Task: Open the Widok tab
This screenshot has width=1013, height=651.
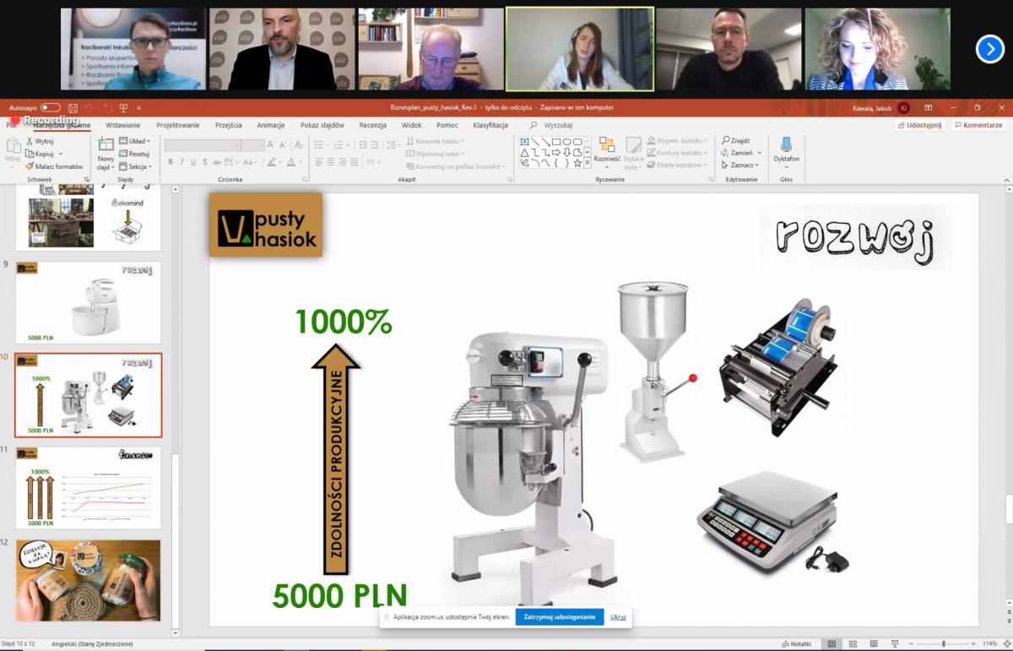Action: (412, 125)
